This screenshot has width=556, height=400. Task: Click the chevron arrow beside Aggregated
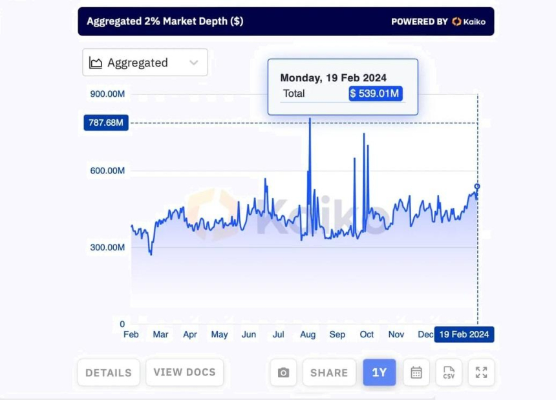(193, 63)
